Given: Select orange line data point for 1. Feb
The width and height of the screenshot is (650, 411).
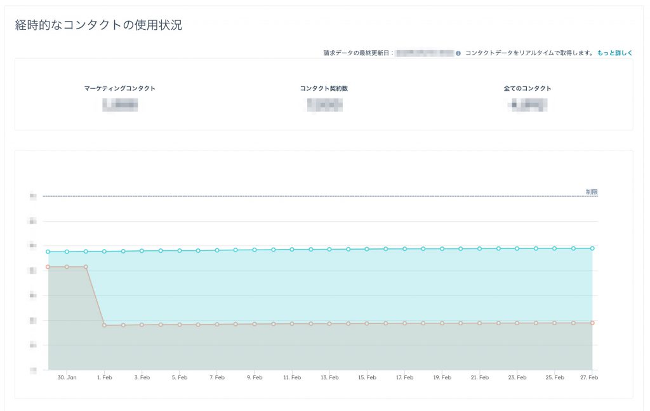Looking at the screenshot, I should (x=105, y=325).
